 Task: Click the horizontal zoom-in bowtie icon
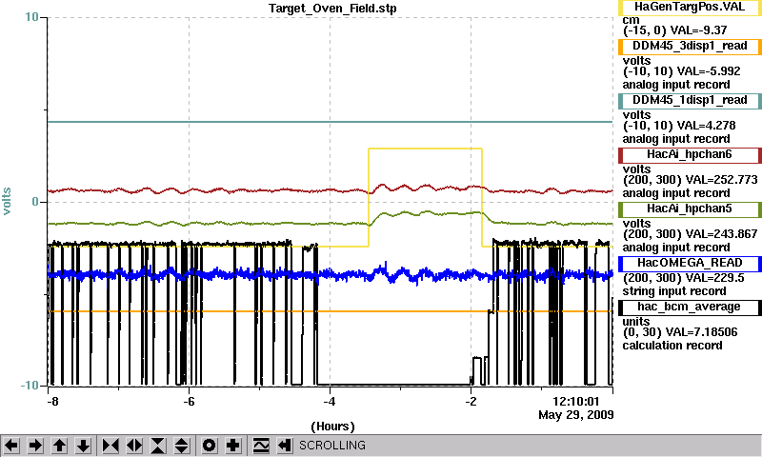click(110, 446)
